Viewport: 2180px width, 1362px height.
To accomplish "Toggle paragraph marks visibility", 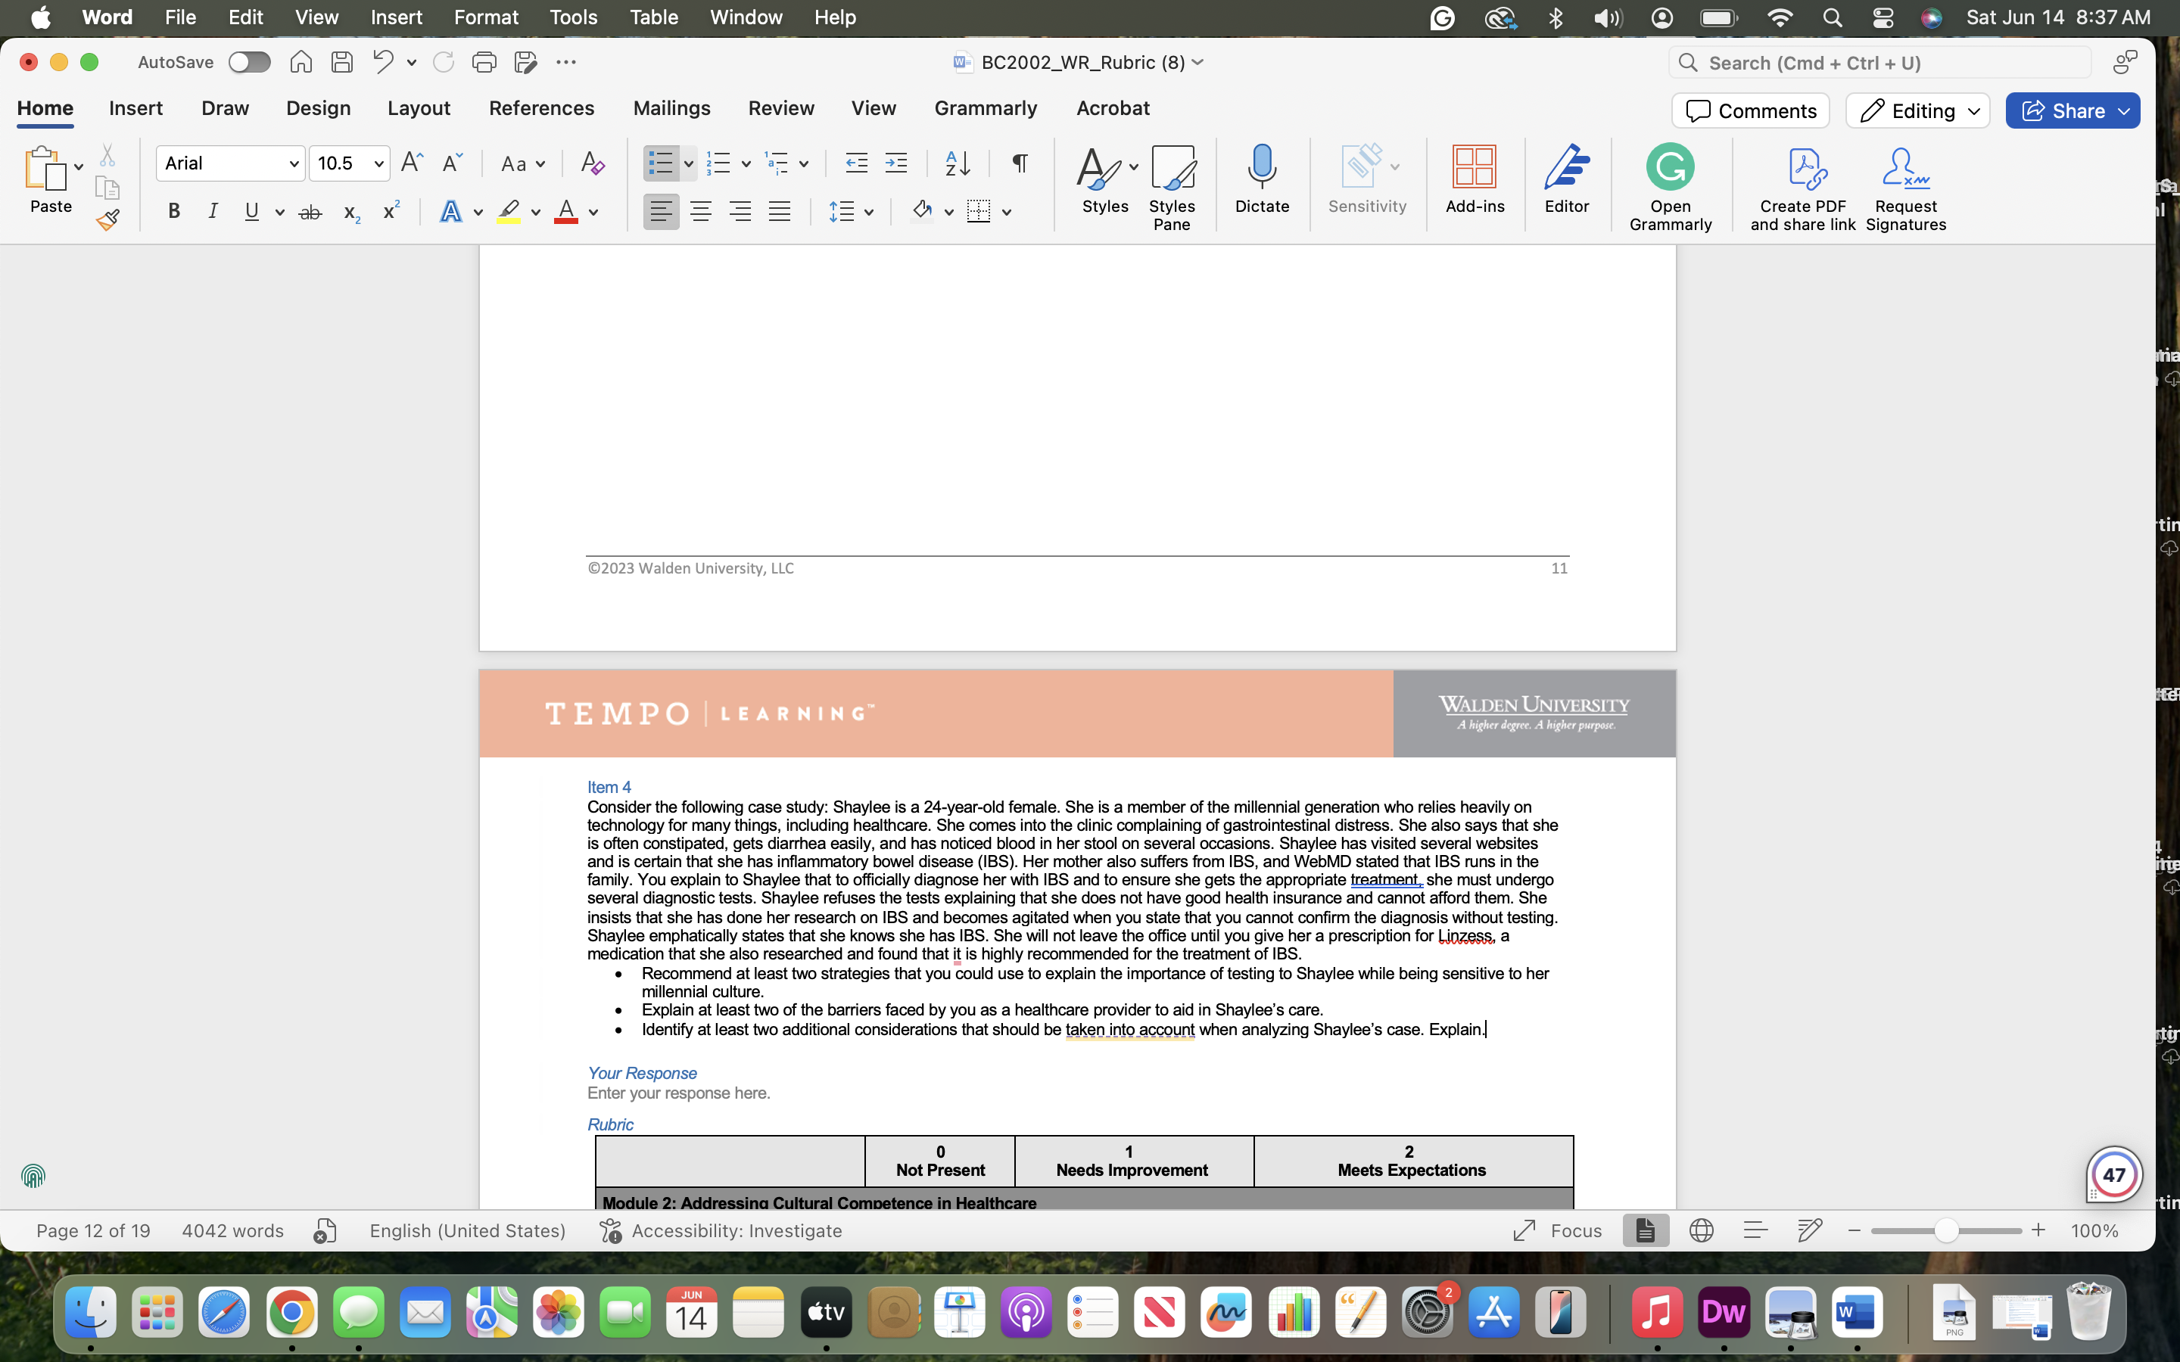I will pos(1018,163).
